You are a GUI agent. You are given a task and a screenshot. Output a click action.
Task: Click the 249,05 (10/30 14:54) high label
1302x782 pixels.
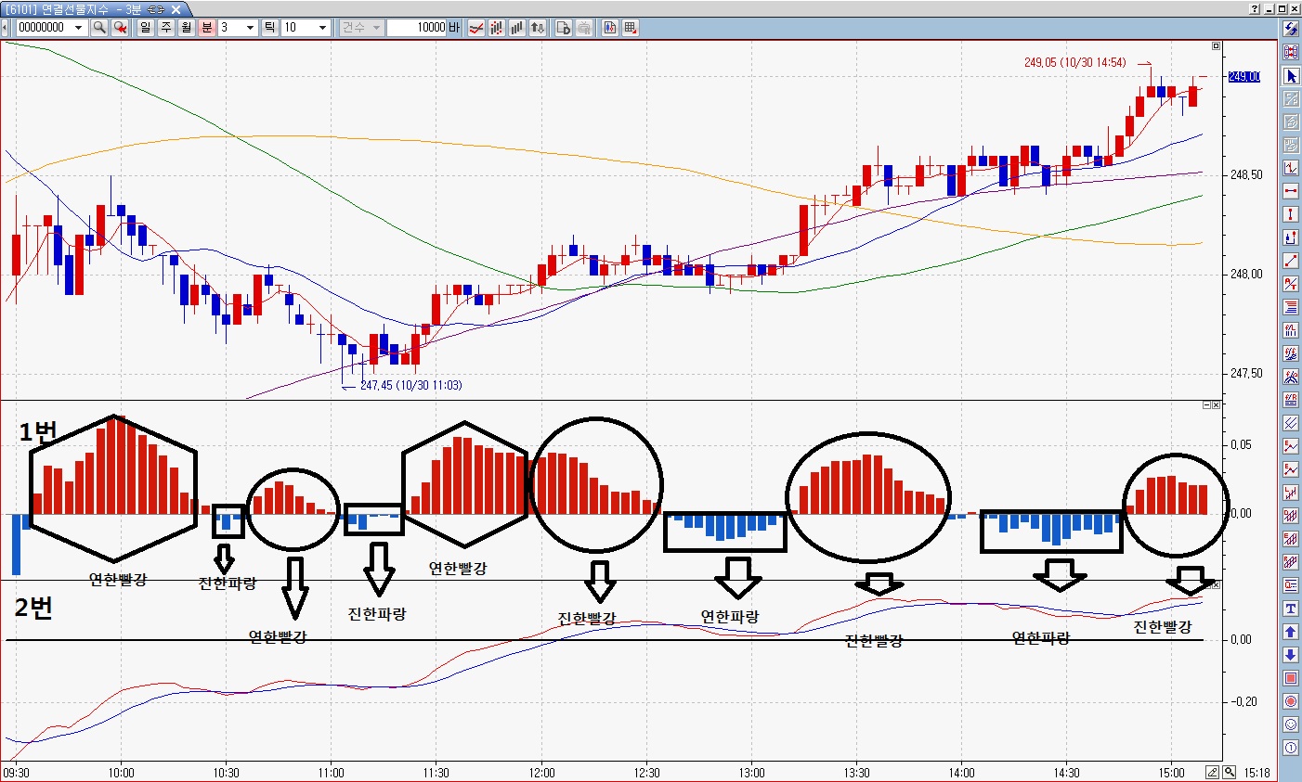coord(1075,63)
